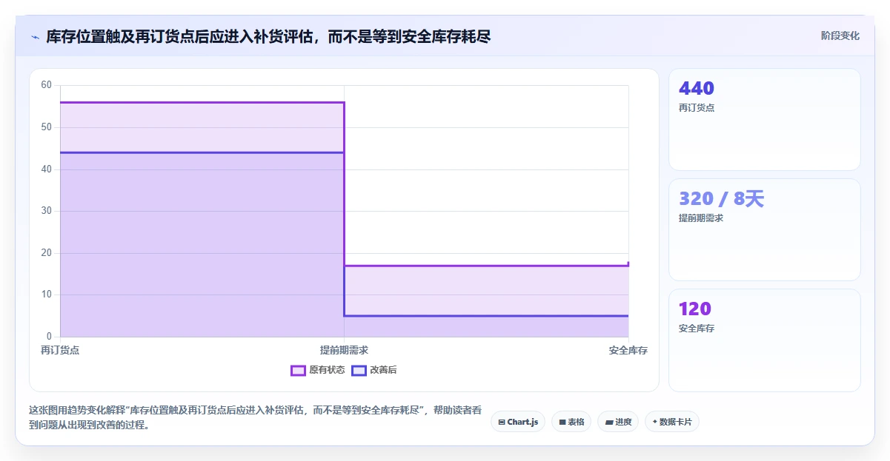Click the 再订货点 x-axis label

[60, 350]
